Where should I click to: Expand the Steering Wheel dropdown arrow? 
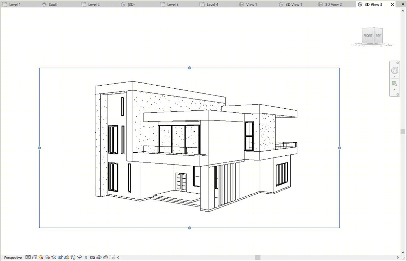[x=394, y=77]
